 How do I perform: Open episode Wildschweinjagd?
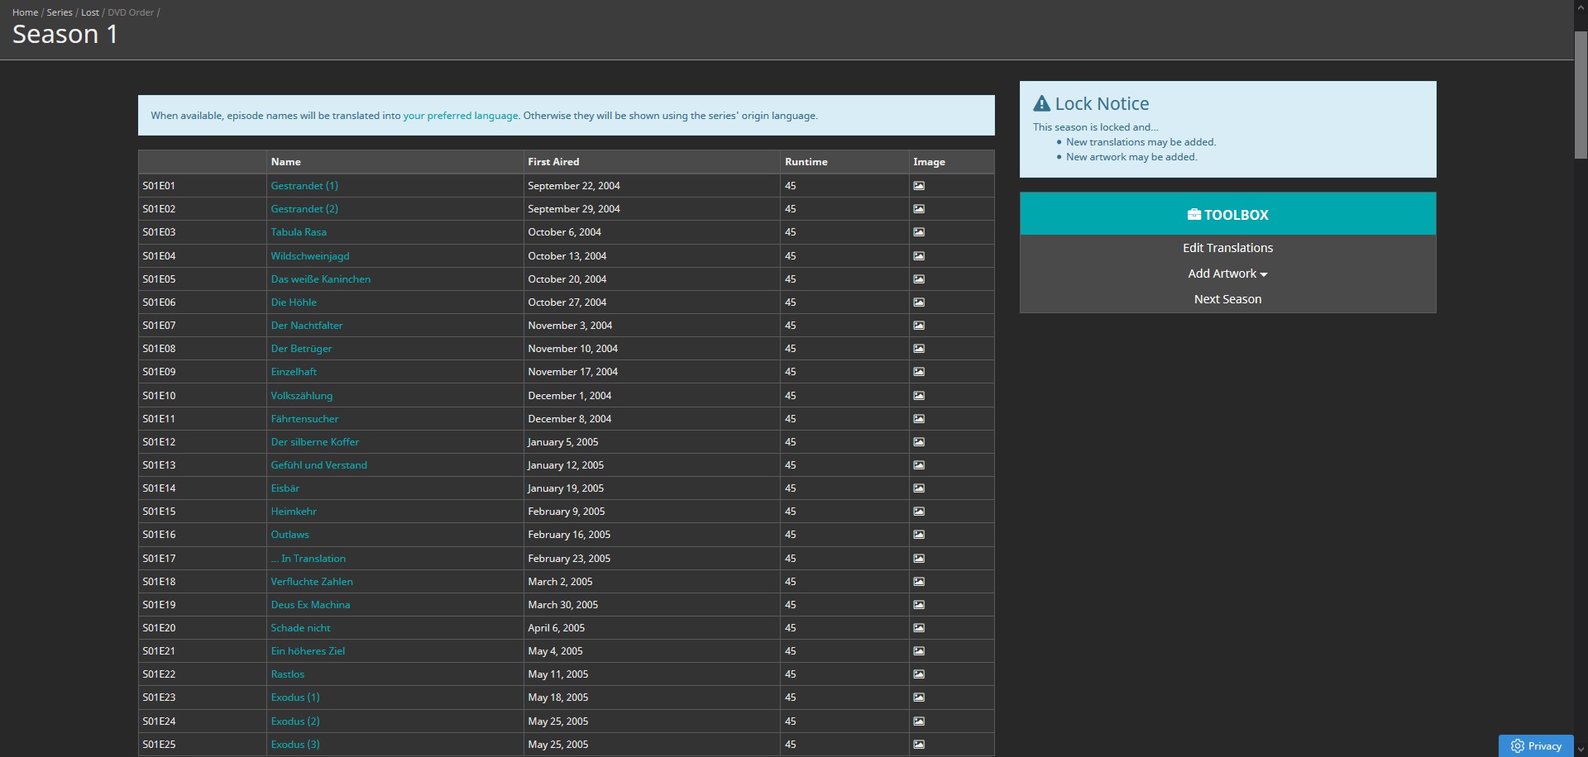tap(310, 256)
